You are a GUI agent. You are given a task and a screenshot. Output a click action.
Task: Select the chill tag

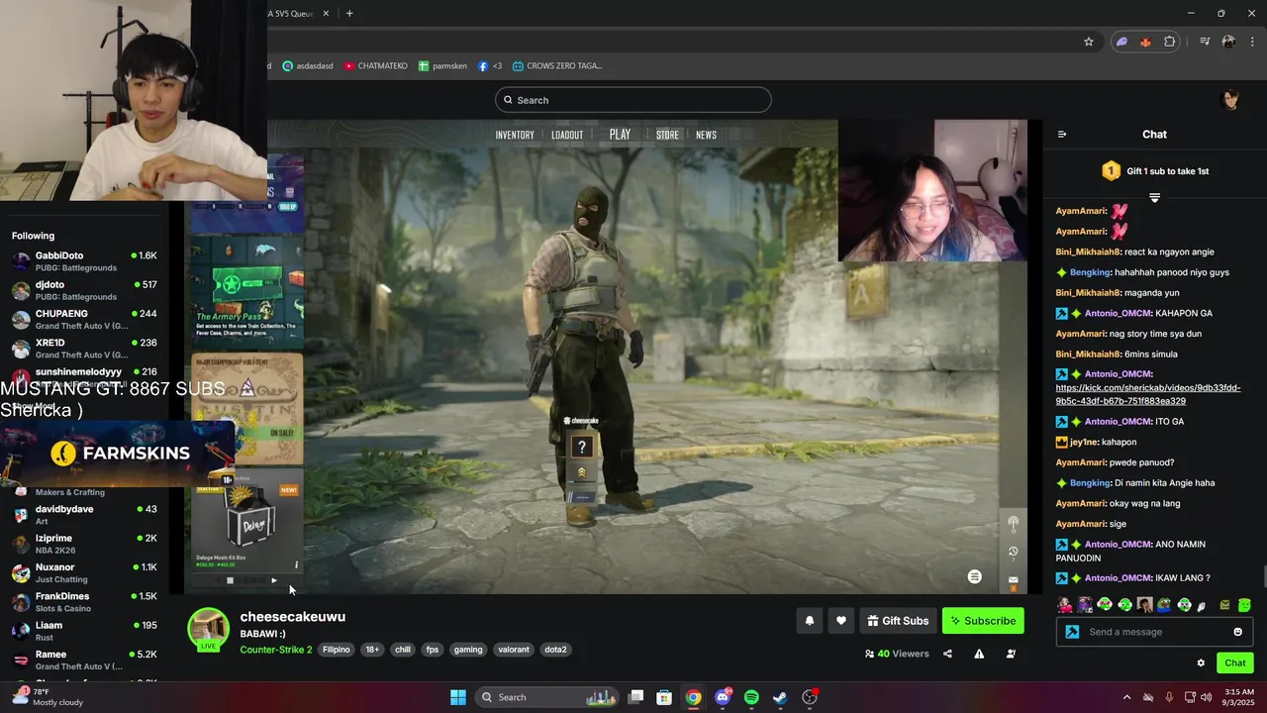tap(402, 650)
